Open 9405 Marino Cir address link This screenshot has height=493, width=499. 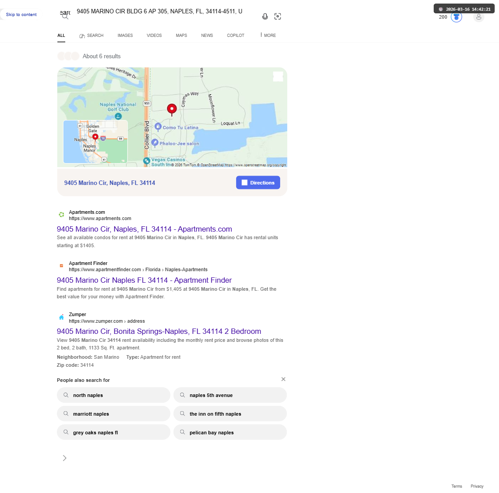[110, 183]
